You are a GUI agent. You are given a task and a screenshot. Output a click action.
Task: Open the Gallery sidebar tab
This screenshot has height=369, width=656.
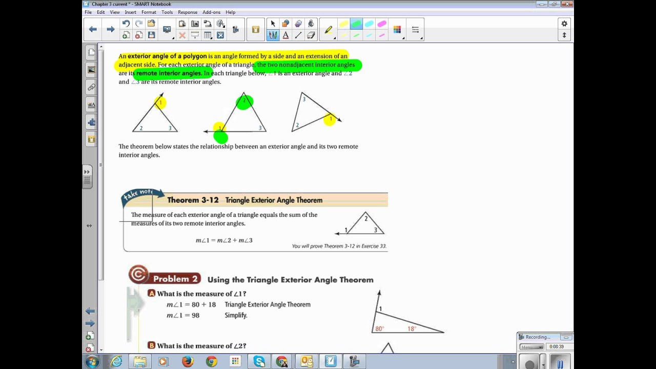91,70
